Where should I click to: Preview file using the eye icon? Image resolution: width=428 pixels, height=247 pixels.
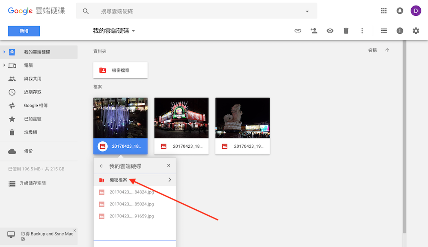pyautogui.click(x=330, y=31)
